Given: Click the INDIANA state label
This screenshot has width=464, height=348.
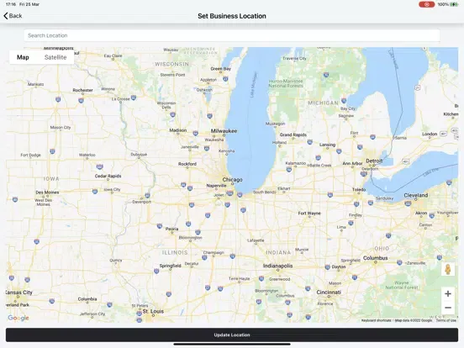Looking at the screenshot, I should pos(278,252).
